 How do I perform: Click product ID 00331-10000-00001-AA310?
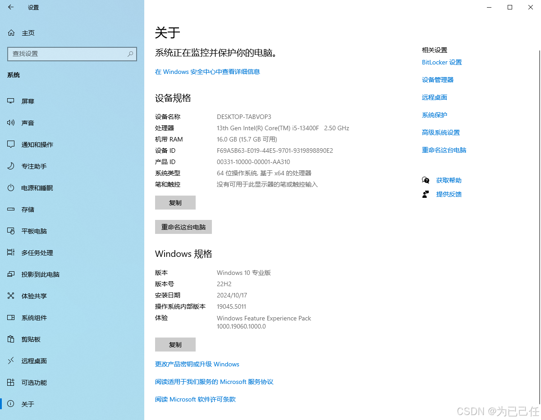(253, 162)
